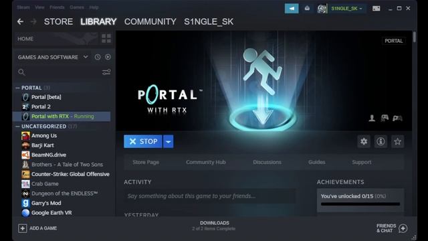Open the Guides link

[x=316, y=162]
